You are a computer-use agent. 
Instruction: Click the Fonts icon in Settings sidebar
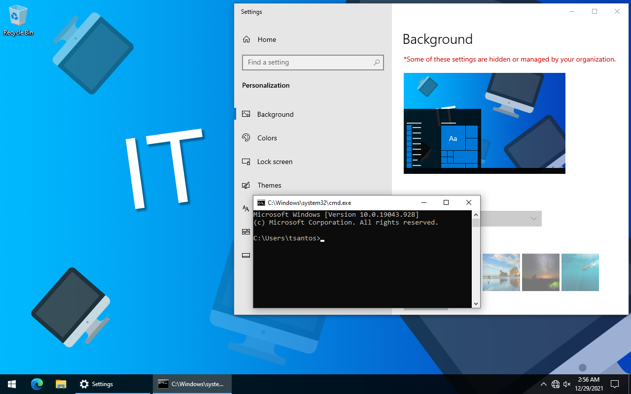click(x=246, y=208)
